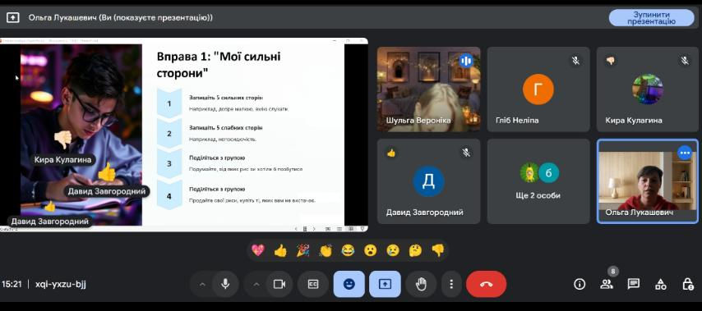
Task: Click step 2 arrow in the slide
Action: tap(169, 134)
